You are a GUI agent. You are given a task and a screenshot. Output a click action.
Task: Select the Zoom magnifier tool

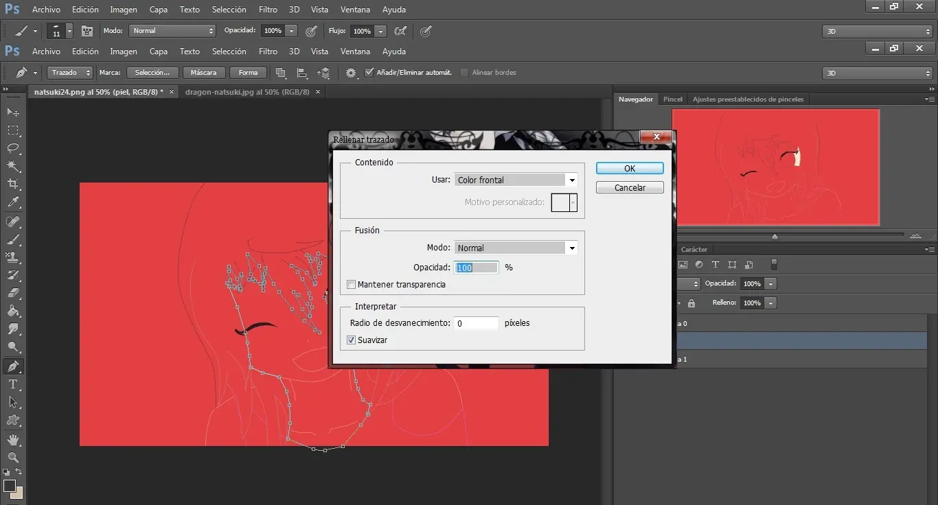coord(13,457)
